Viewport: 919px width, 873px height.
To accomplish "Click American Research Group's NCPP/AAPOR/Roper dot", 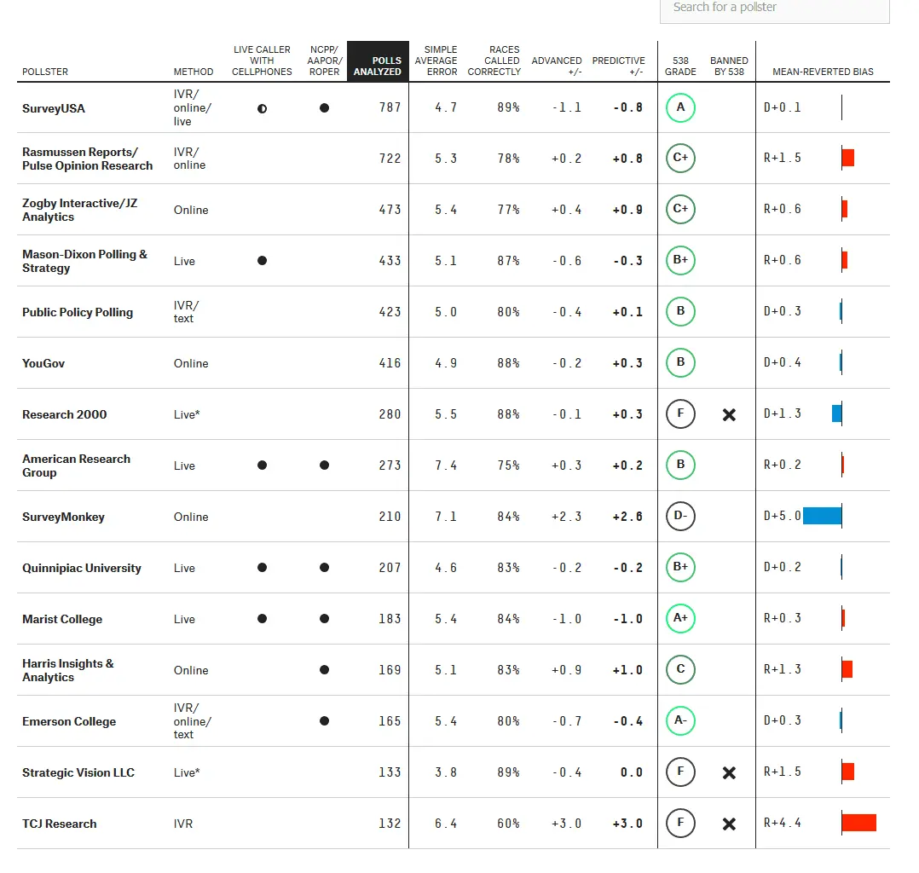I will tap(324, 465).
